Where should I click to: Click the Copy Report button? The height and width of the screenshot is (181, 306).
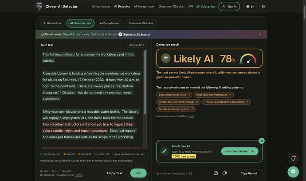[x=249, y=173]
